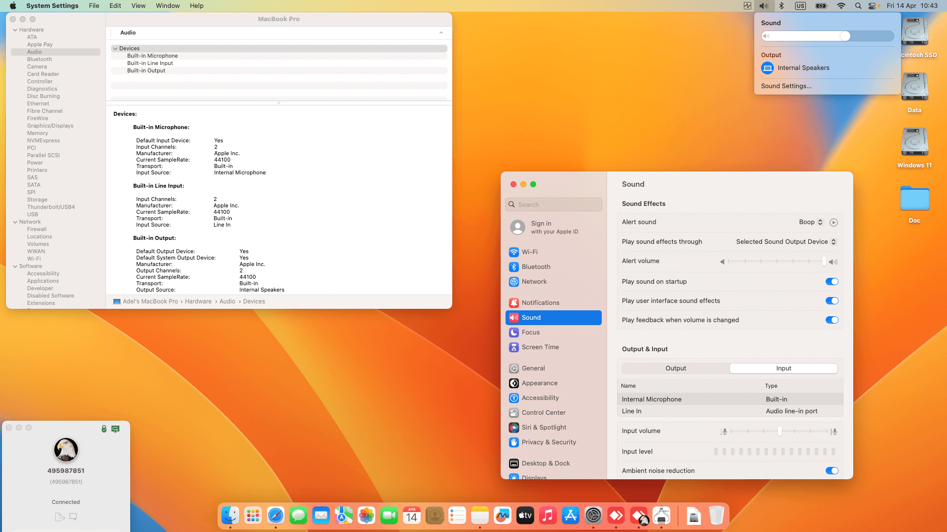Viewport: 947px width, 532px height.
Task: Disable Play sound on startup
Action: point(832,282)
